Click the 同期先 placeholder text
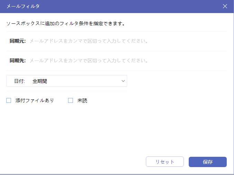This screenshot has height=175, width=234. (88, 61)
